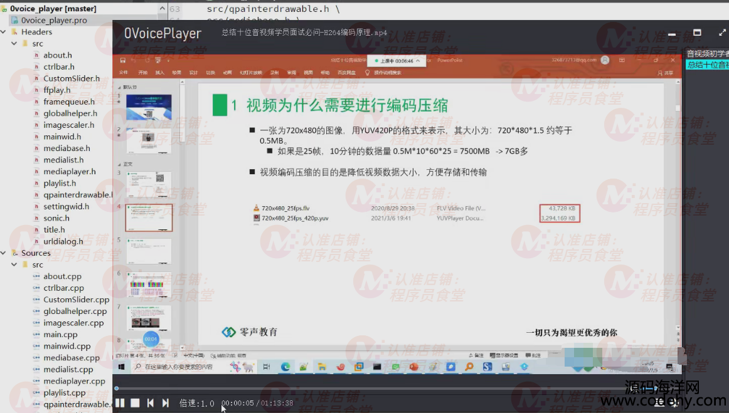Open PowerPoint 设计 ribbon tab

click(x=193, y=73)
